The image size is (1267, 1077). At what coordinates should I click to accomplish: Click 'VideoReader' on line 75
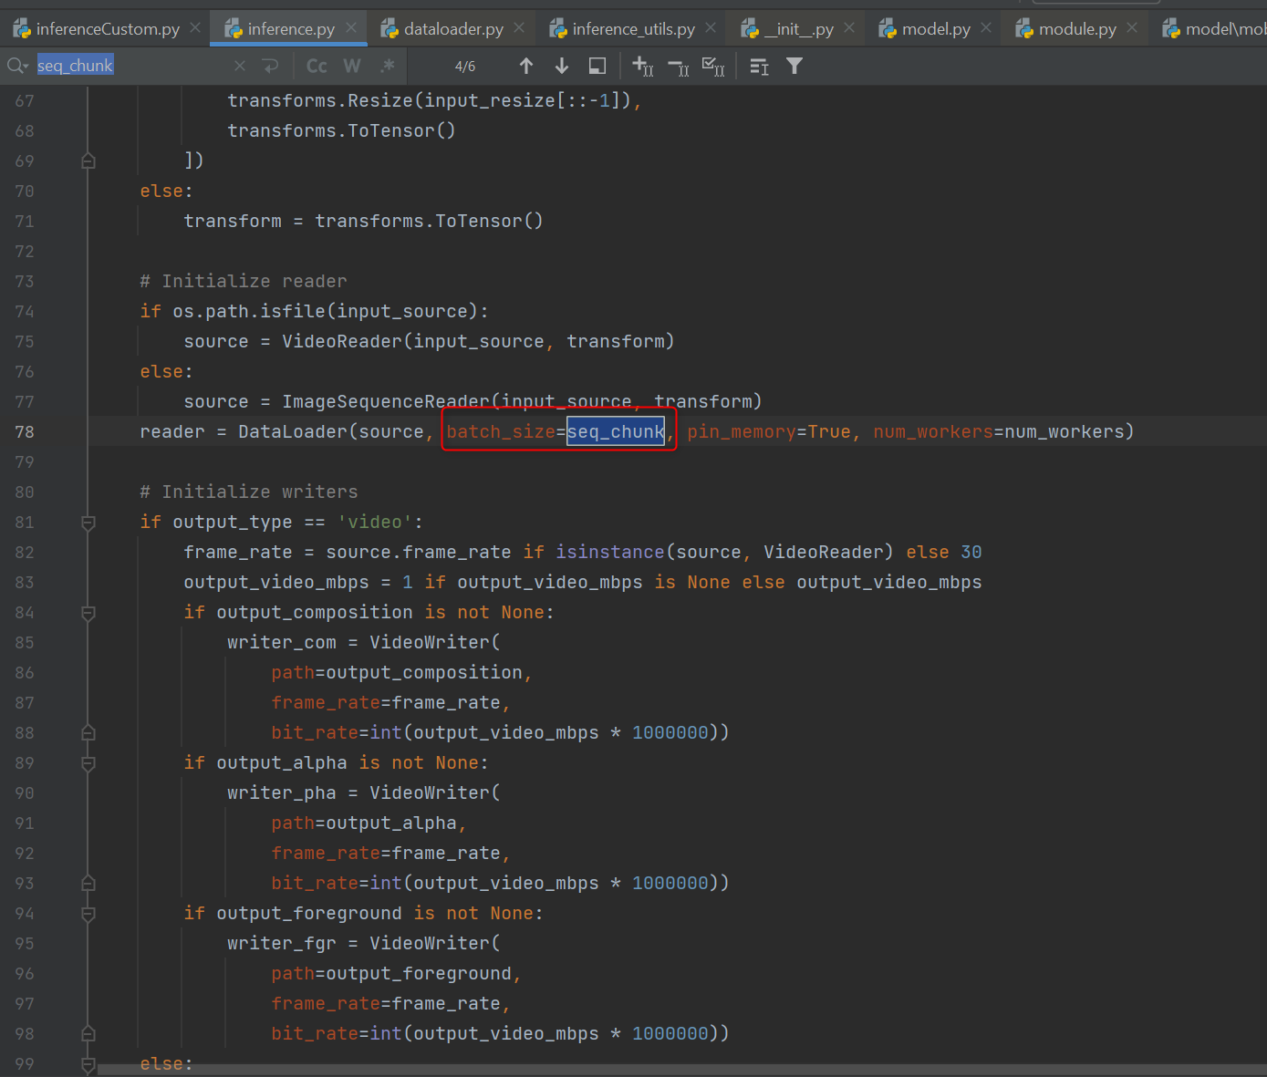(x=342, y=341)
